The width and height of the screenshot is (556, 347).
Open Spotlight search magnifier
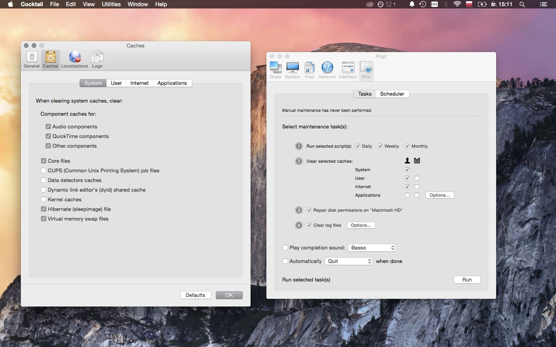[x=522, y=4]
